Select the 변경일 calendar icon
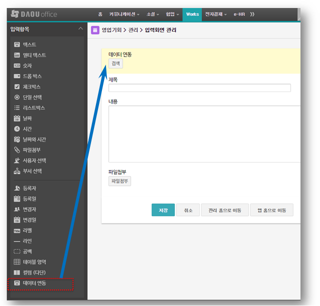Screen dimensions: 320x306 17,220
